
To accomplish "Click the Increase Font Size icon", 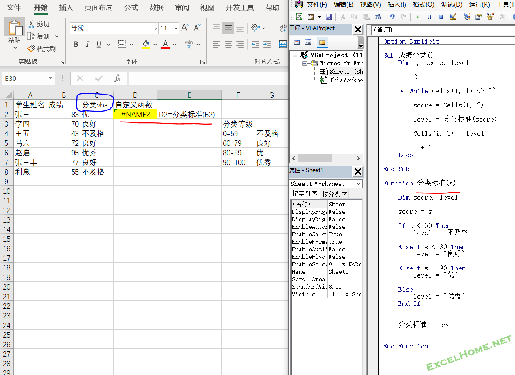I will (x=186, y=28).
